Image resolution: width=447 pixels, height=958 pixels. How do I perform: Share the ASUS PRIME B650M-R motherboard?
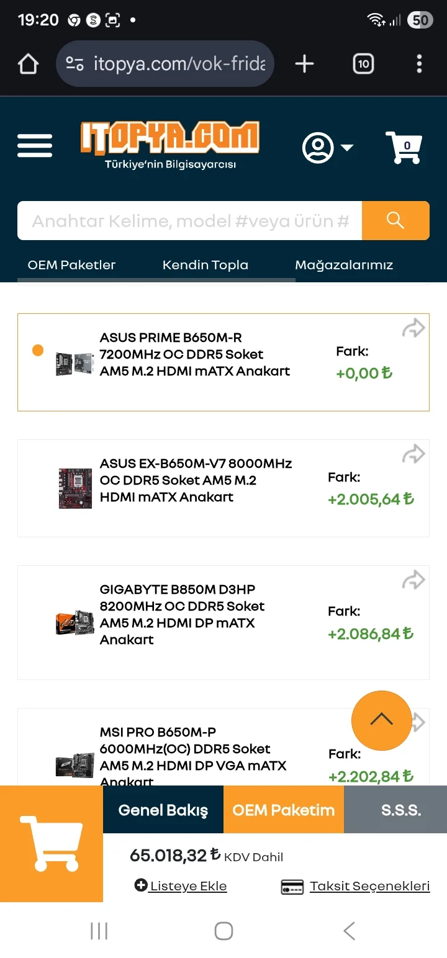(413, 328)
